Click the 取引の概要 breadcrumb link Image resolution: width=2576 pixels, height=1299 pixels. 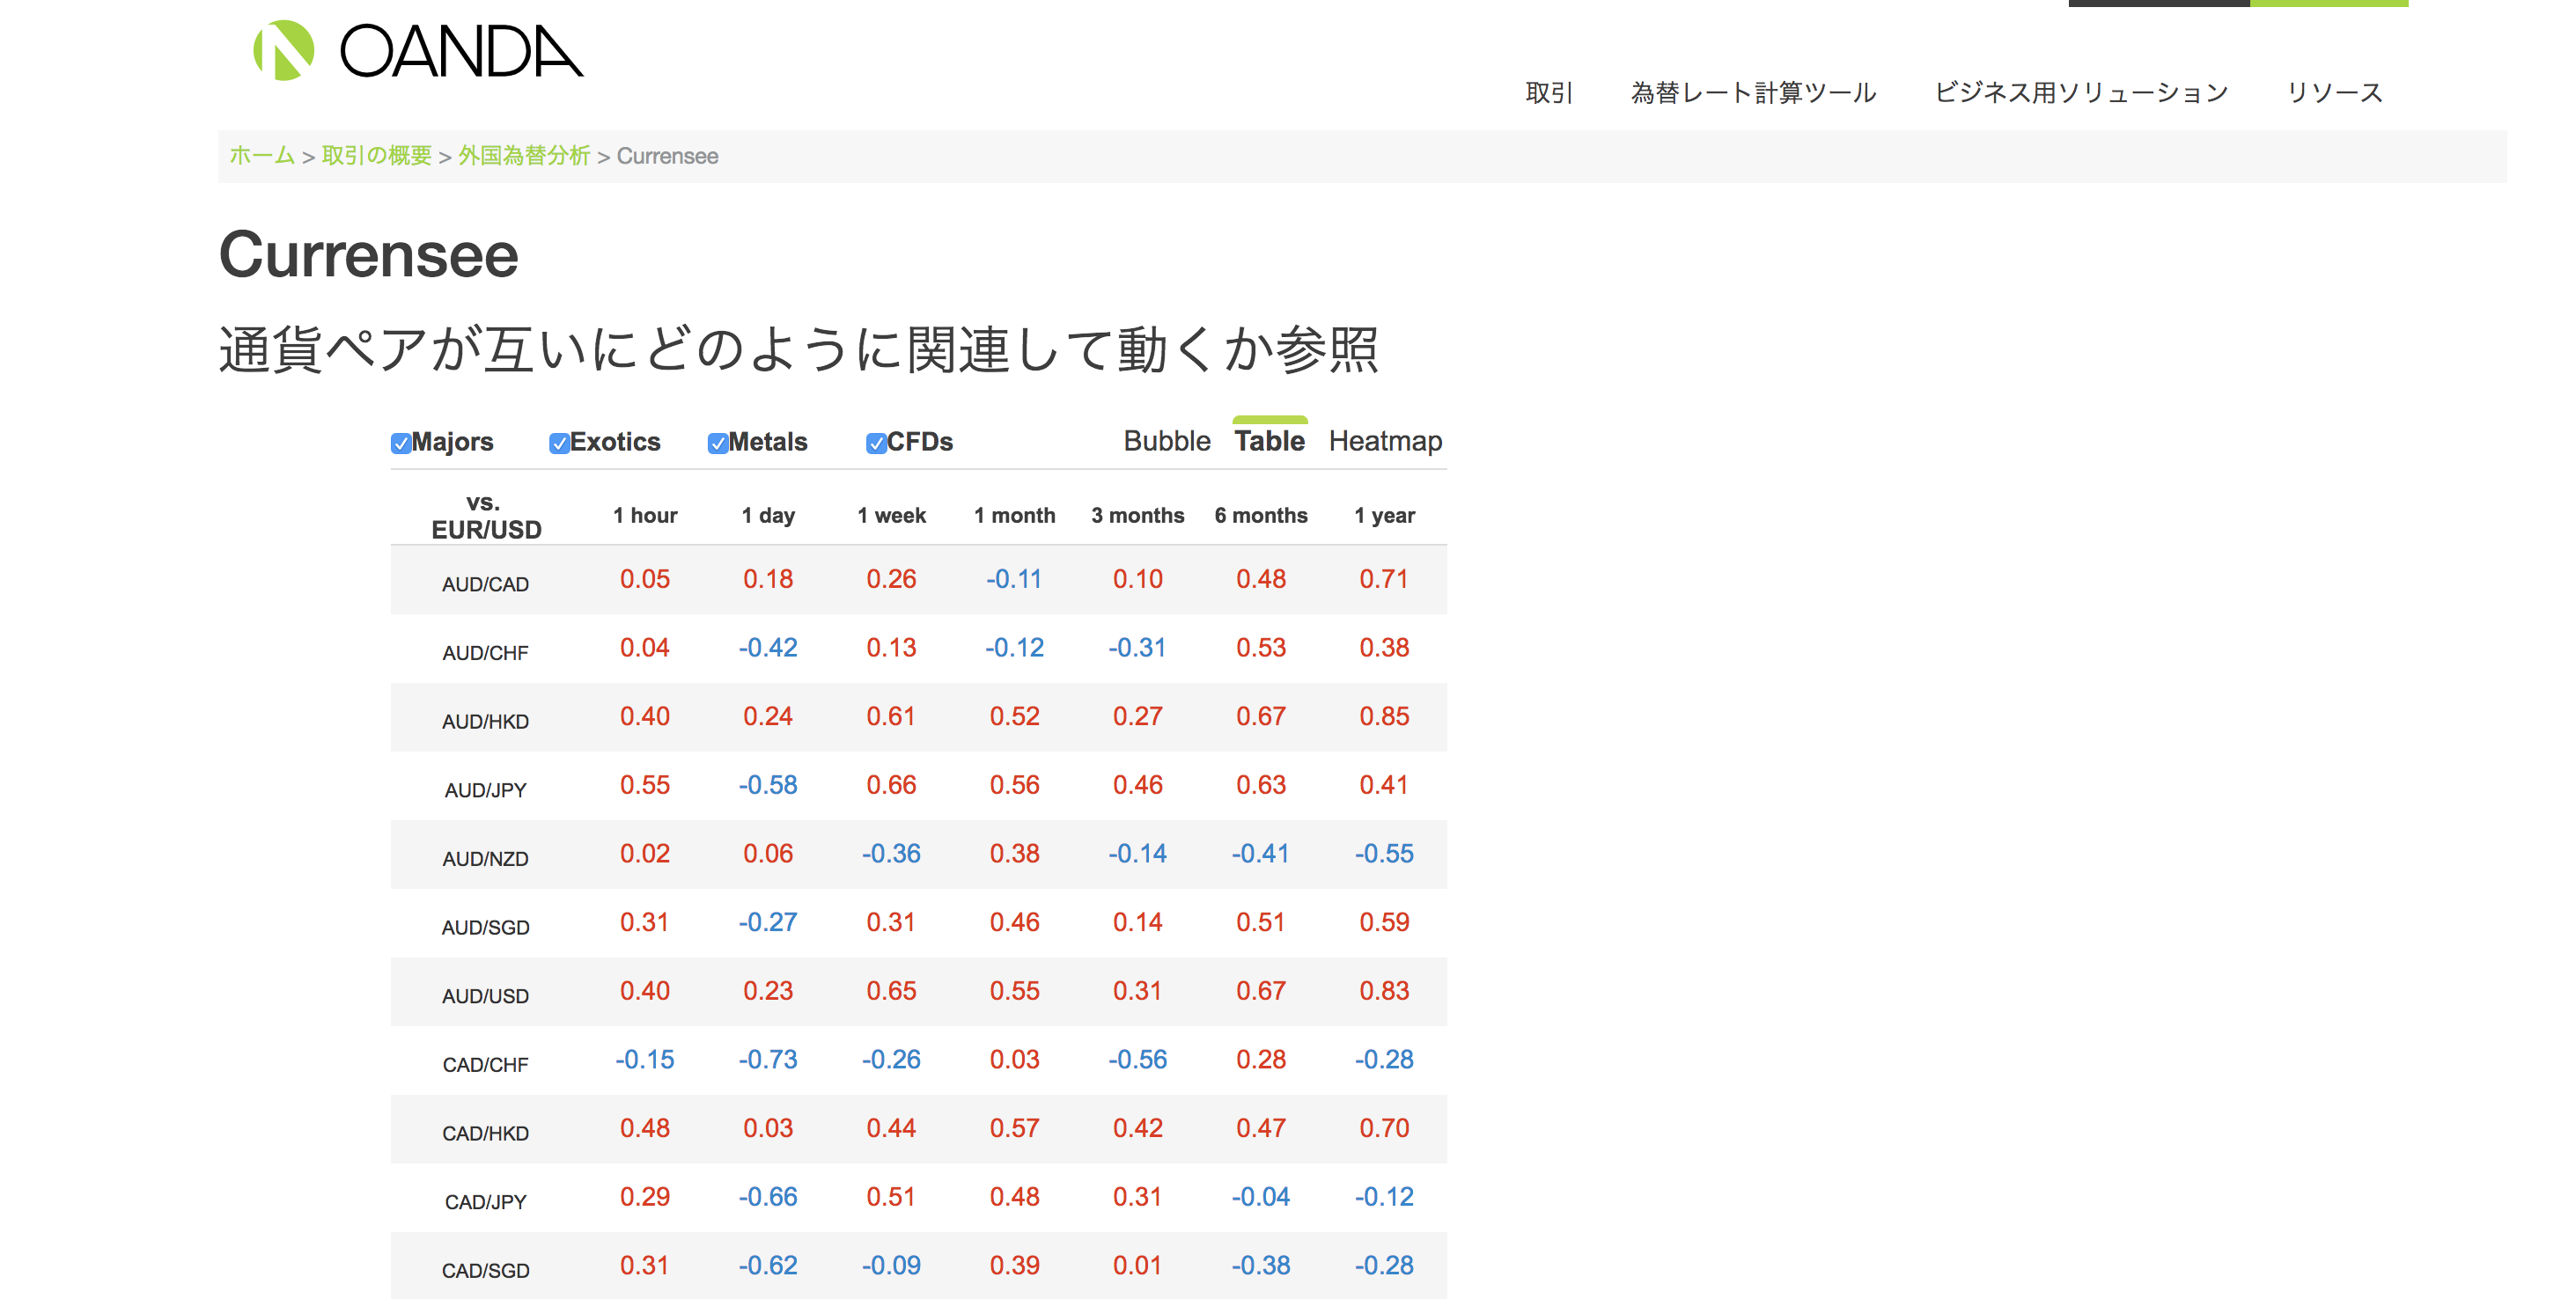pyautogui.click(x=379, y=156)
